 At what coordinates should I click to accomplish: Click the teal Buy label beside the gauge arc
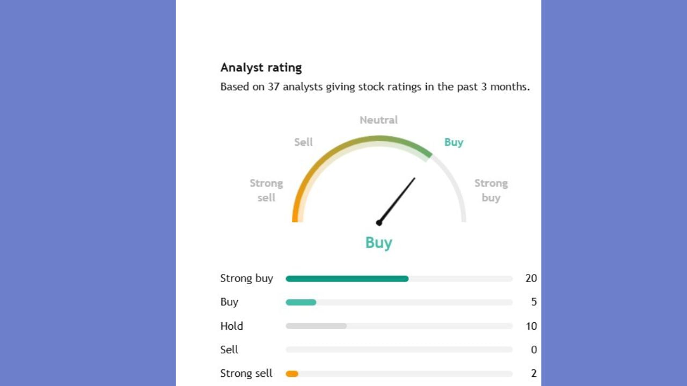(x=454, y=142)
